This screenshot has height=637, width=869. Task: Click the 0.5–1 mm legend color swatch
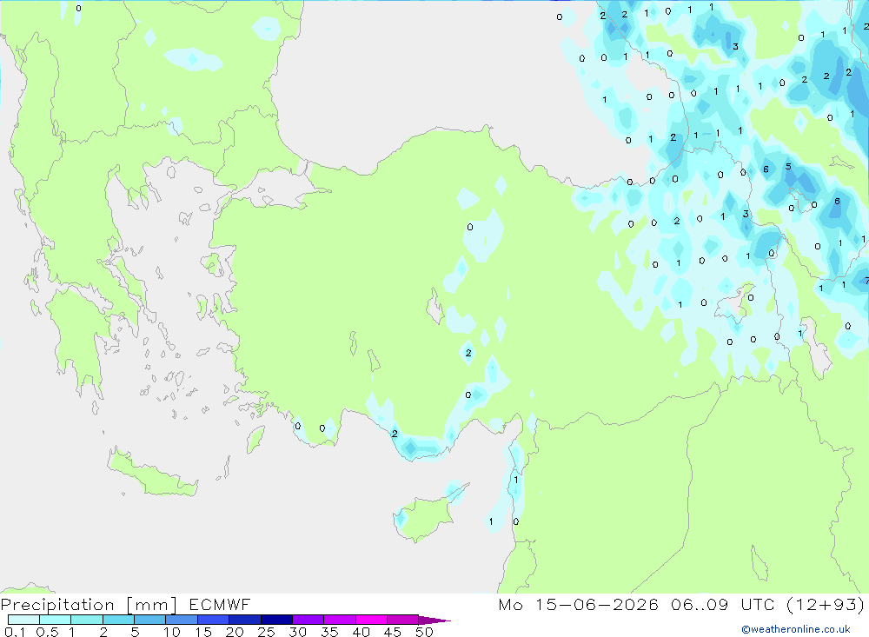[x=56, y=620]
